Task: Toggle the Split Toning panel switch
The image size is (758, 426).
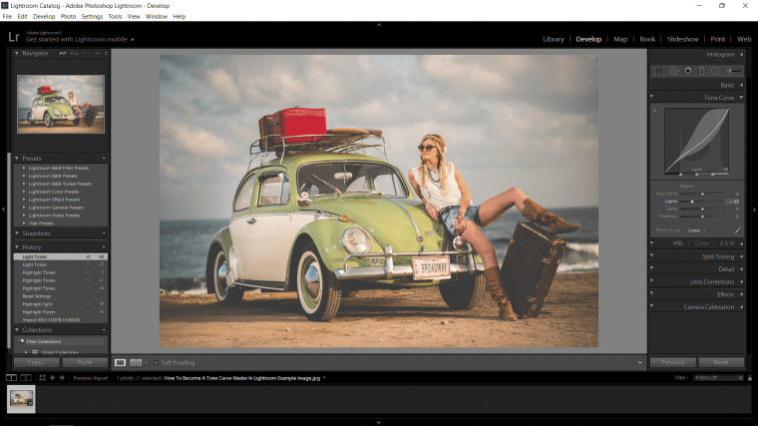Action: 651,256
